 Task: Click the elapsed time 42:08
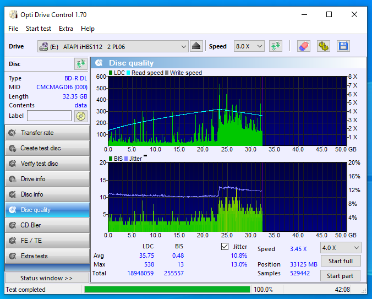pyautogui.click(x=342, y=290)
